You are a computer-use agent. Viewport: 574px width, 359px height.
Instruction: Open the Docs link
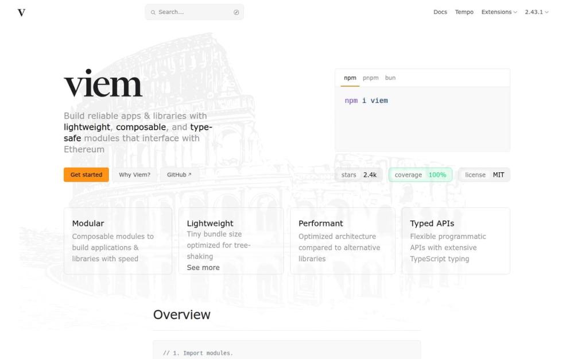[440, 12]
